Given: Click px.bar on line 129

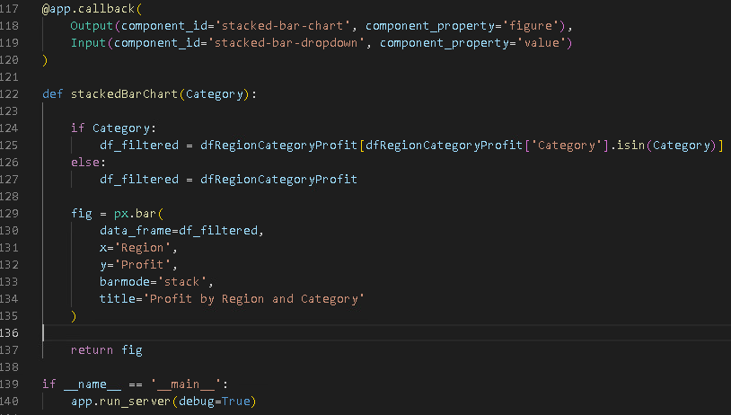Looking at the screenshot, I should point(135,214).
